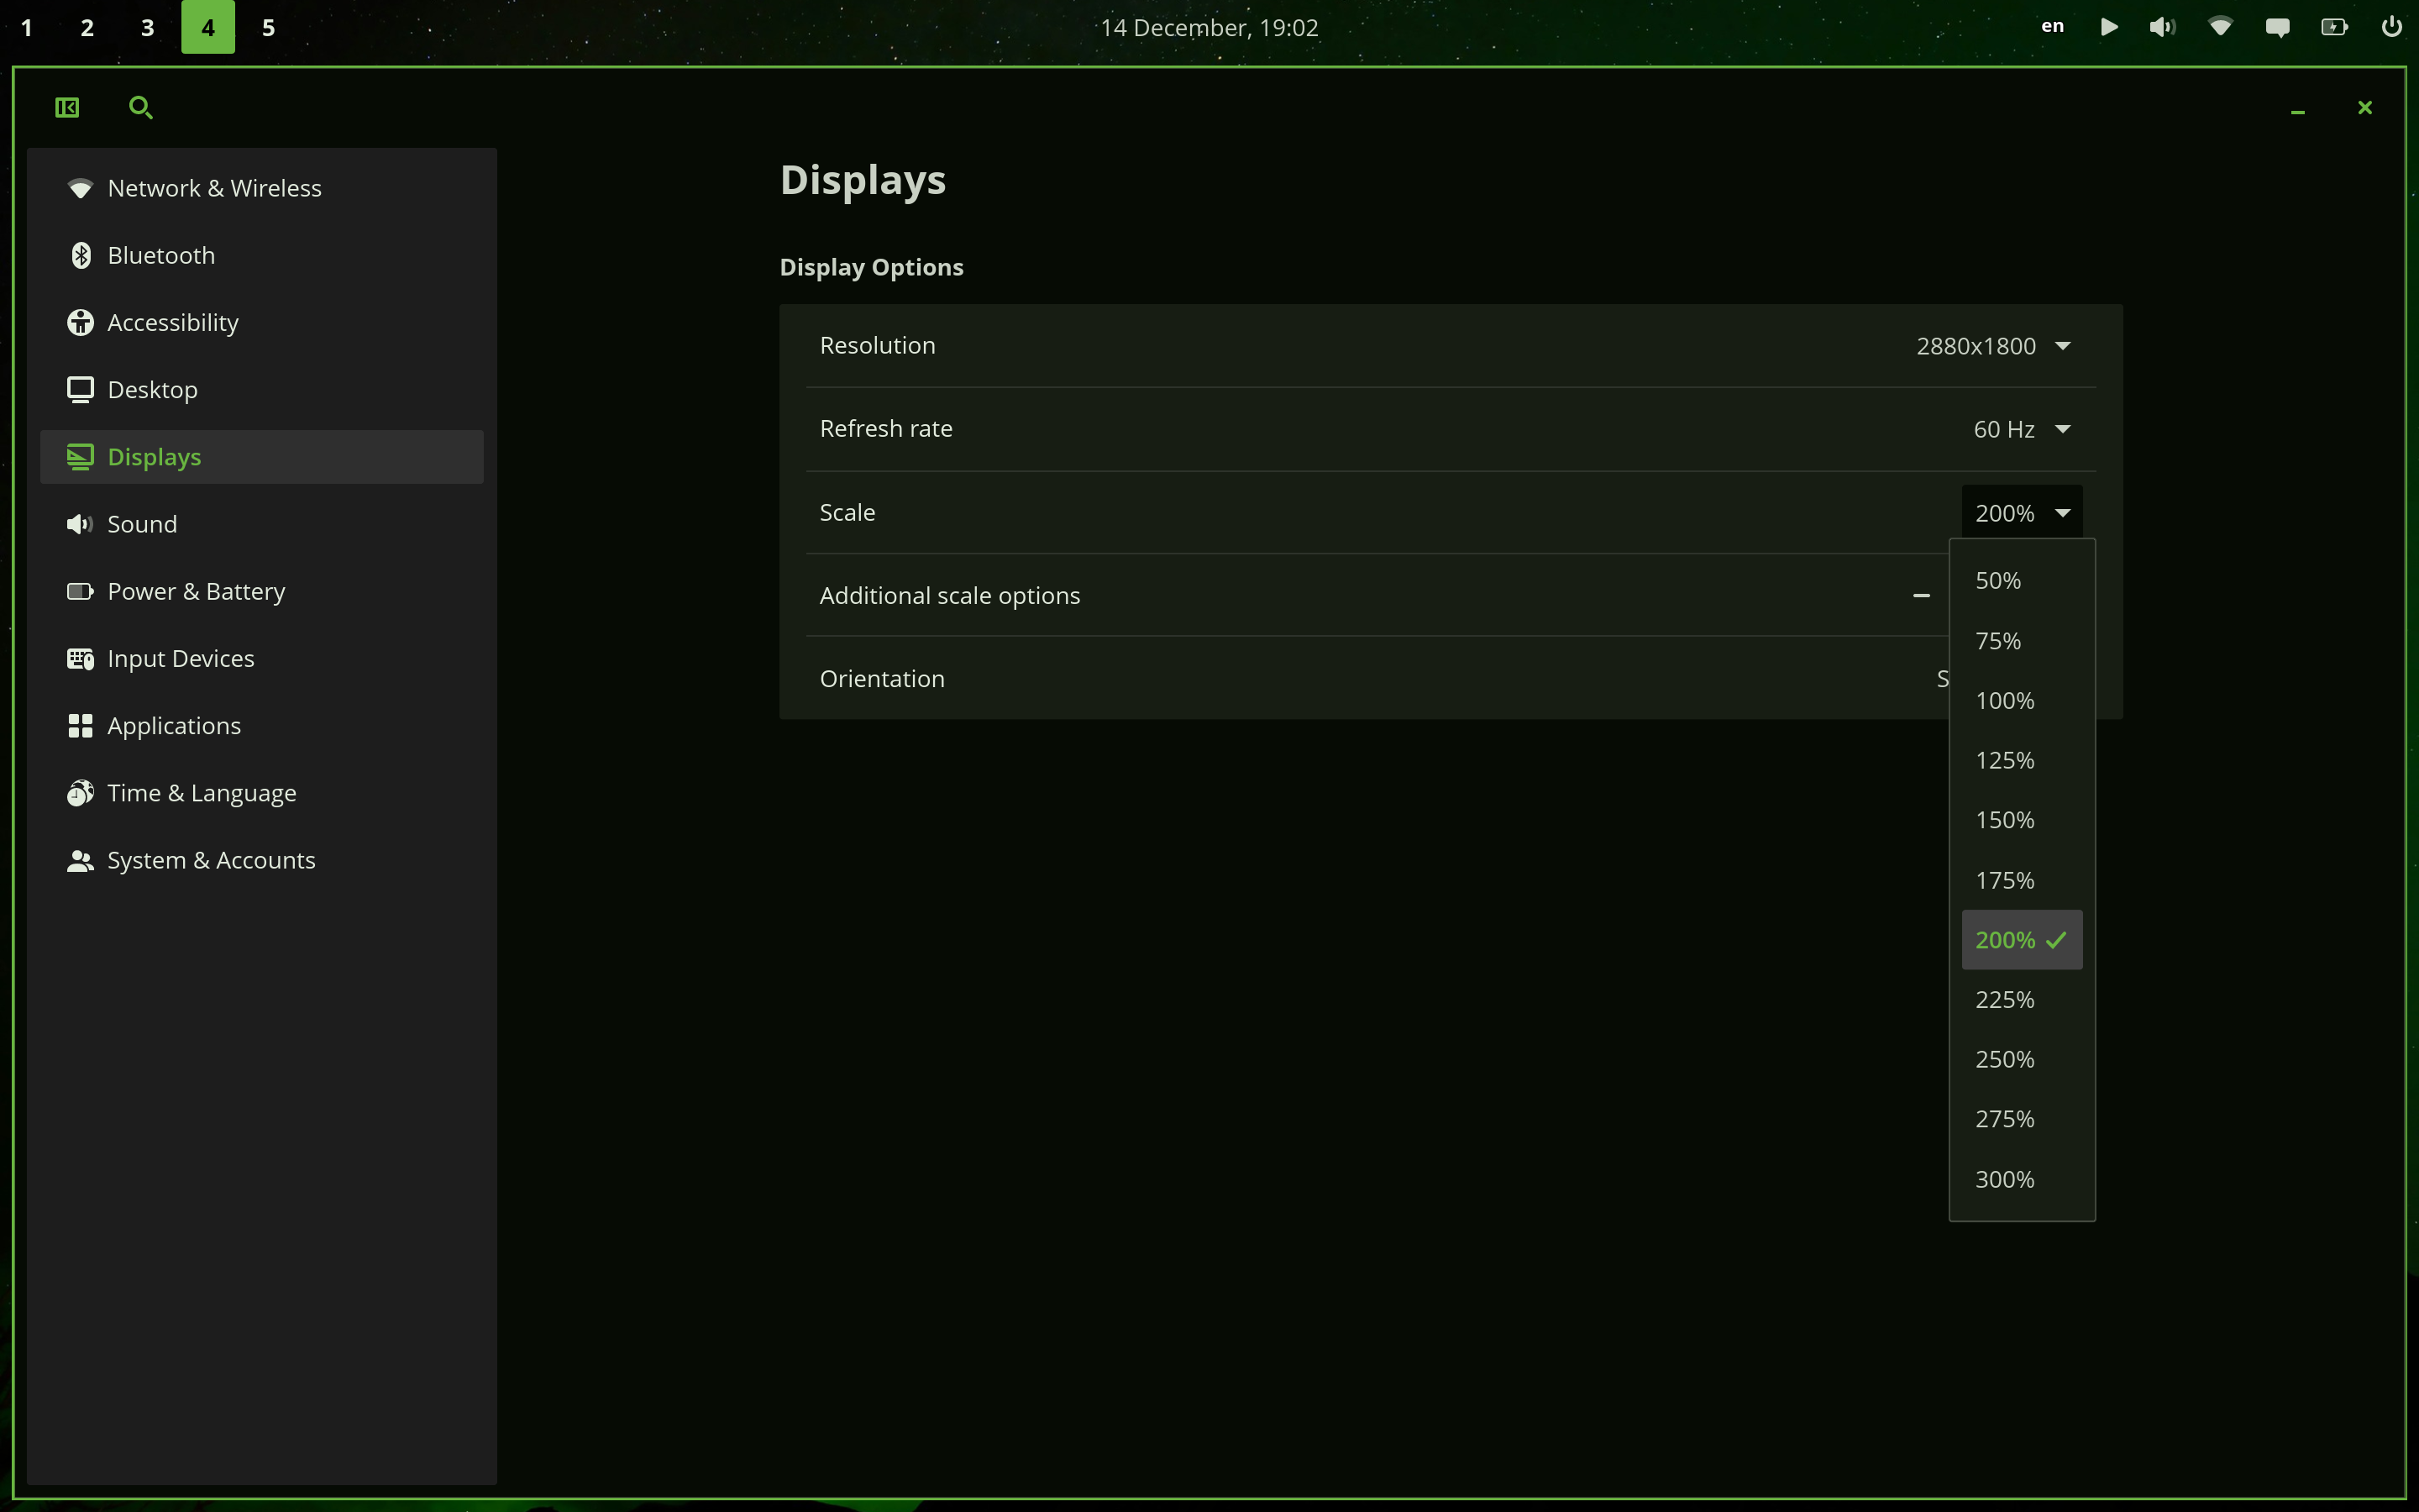Open Power & Battery settings page

click(x=196, y=591)
